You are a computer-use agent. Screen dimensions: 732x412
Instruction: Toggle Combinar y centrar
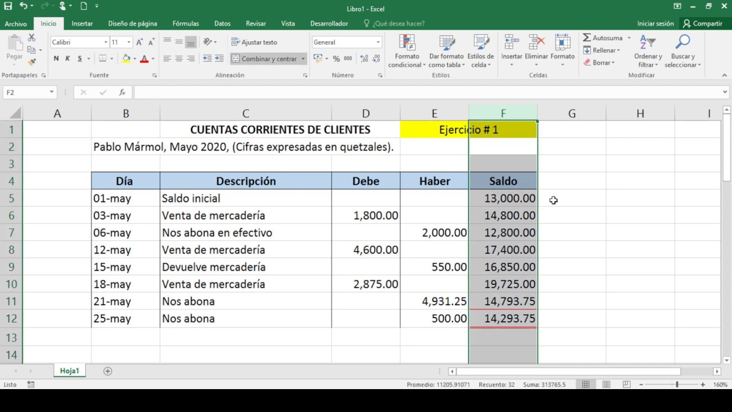[264, 58]
